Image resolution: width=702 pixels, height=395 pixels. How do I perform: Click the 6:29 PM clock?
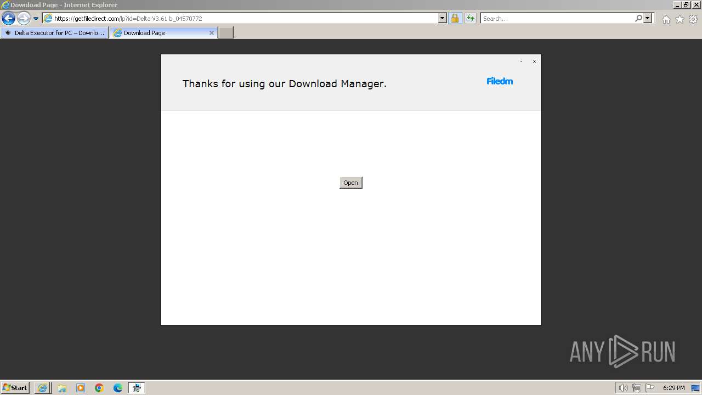pyautogui.click(x=673, y=388)
